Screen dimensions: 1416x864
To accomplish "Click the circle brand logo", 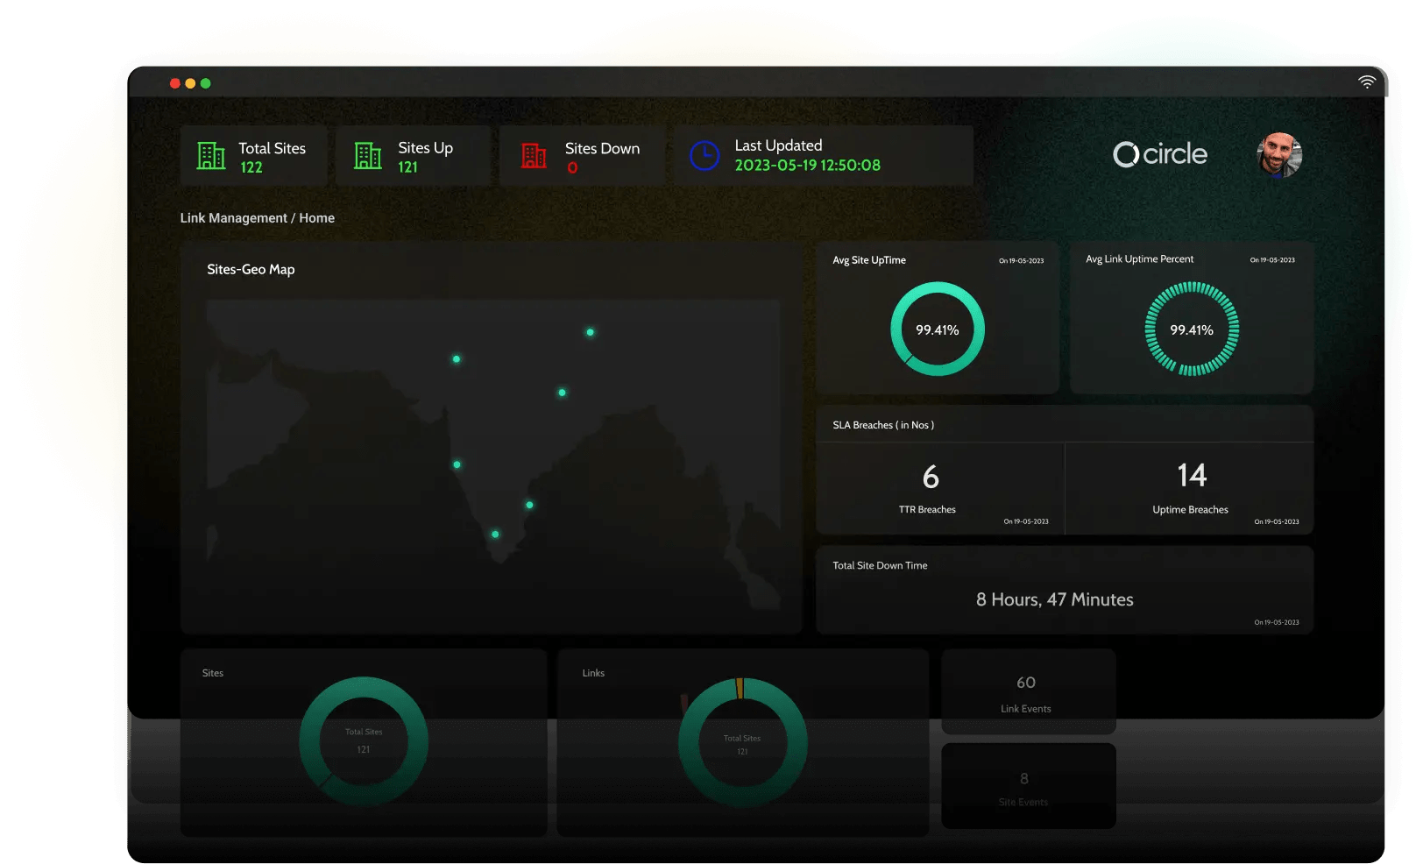I will (x=1160, y=154).
